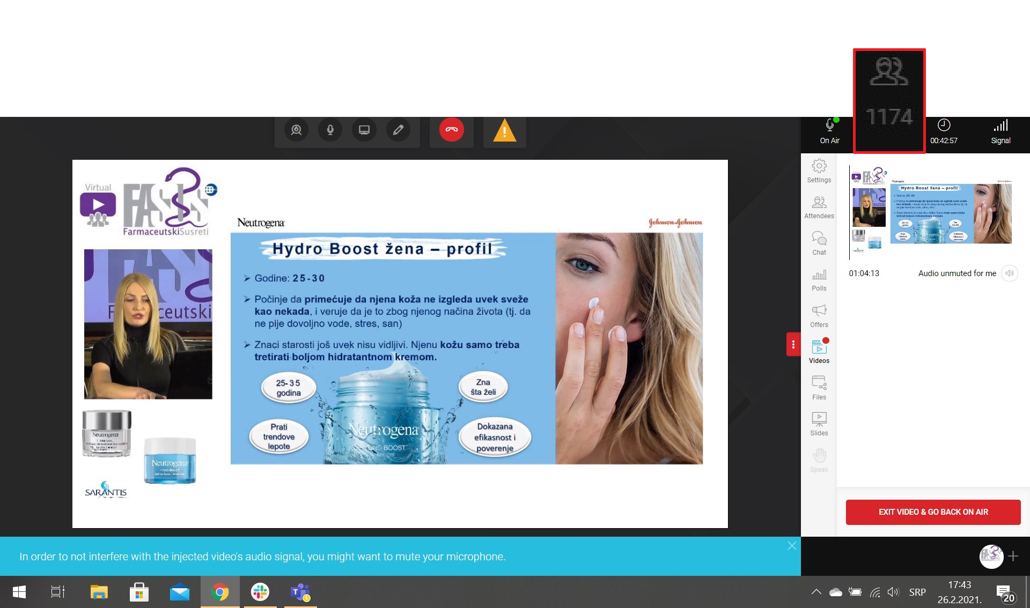Close the blue mute-microphone notification
The height and width of the screenshot is (608, 1030).
pos(792,546)
